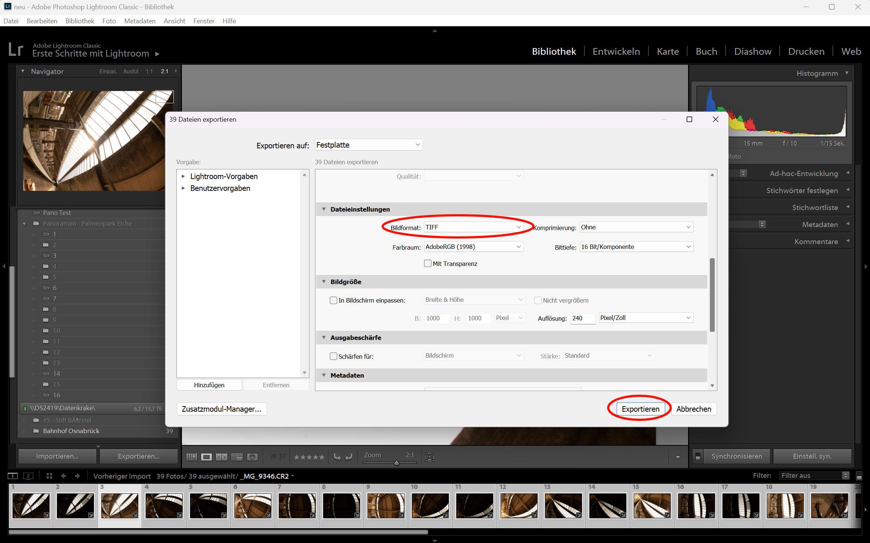Open the Pixel/Zoll resolution unit dropdown

pyautogui.click(x=646, y=318)
